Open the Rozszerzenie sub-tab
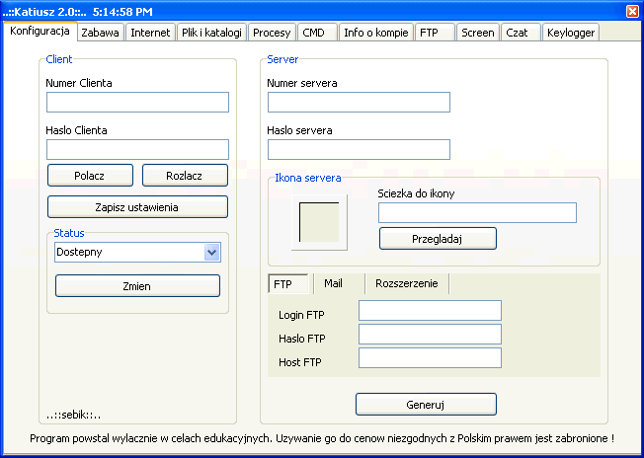 point(406,283)
